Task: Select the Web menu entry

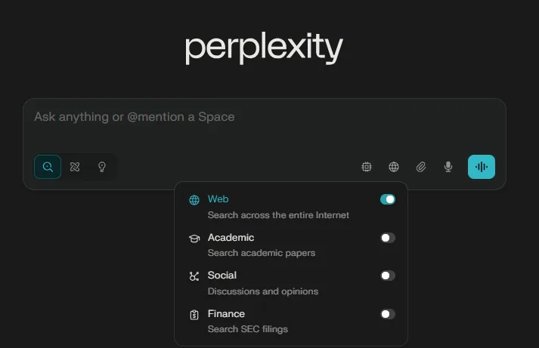Action: pyautogui.click(x=218, y=199)
